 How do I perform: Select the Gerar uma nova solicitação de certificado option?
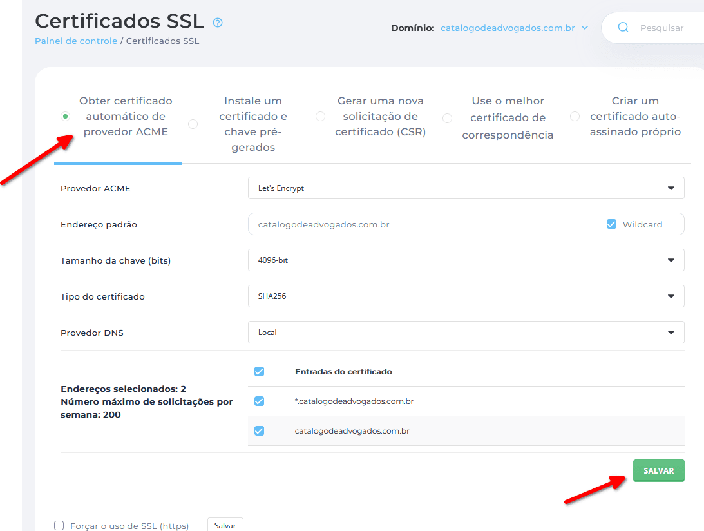tap(320, 116)
